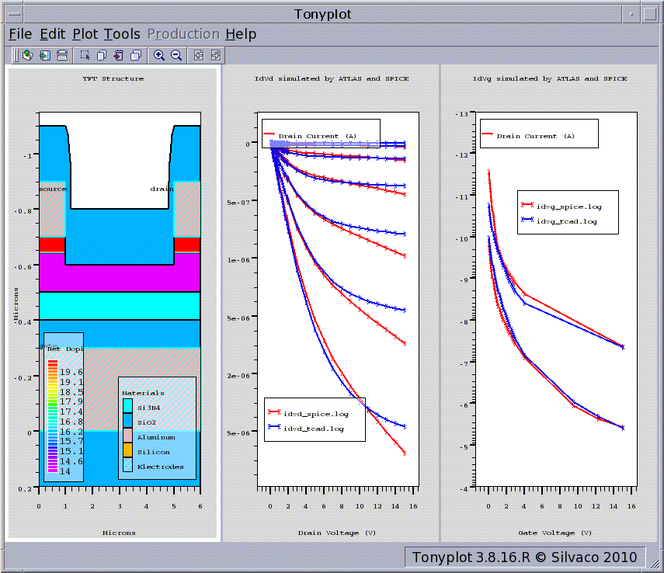The height and width of the screenshot is (573, 664).
Task: Click the idvg_spice.log legend entry
Action: (561, 207)
